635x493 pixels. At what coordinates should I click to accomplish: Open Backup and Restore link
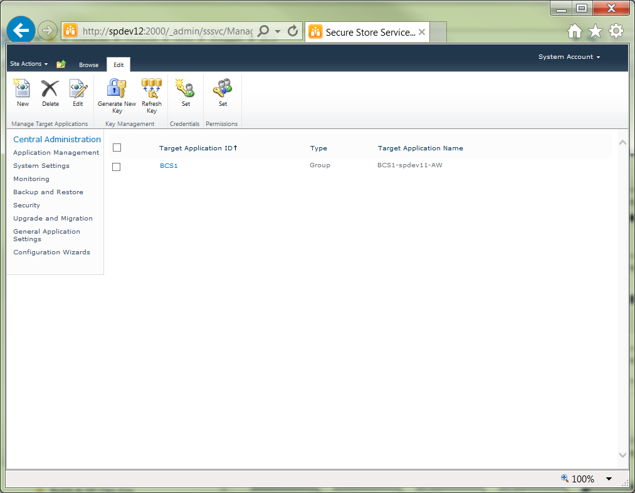pos(48,192)
